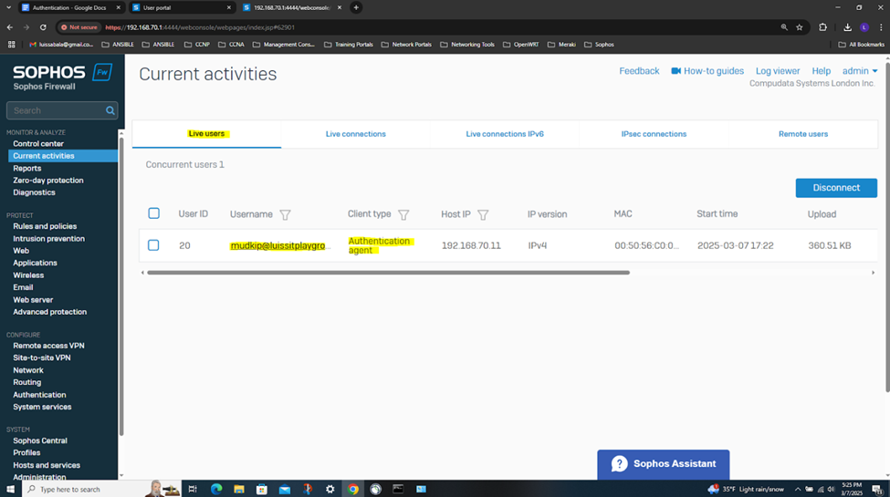
Task: Open Zero-day protection in sidebar
Action: pos(48,181)
